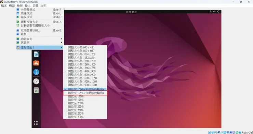Select 全螢幕模式 (Host+F) entry
Image resolution: width=253 pixels, height=134 pixels.
pos(40,10)
